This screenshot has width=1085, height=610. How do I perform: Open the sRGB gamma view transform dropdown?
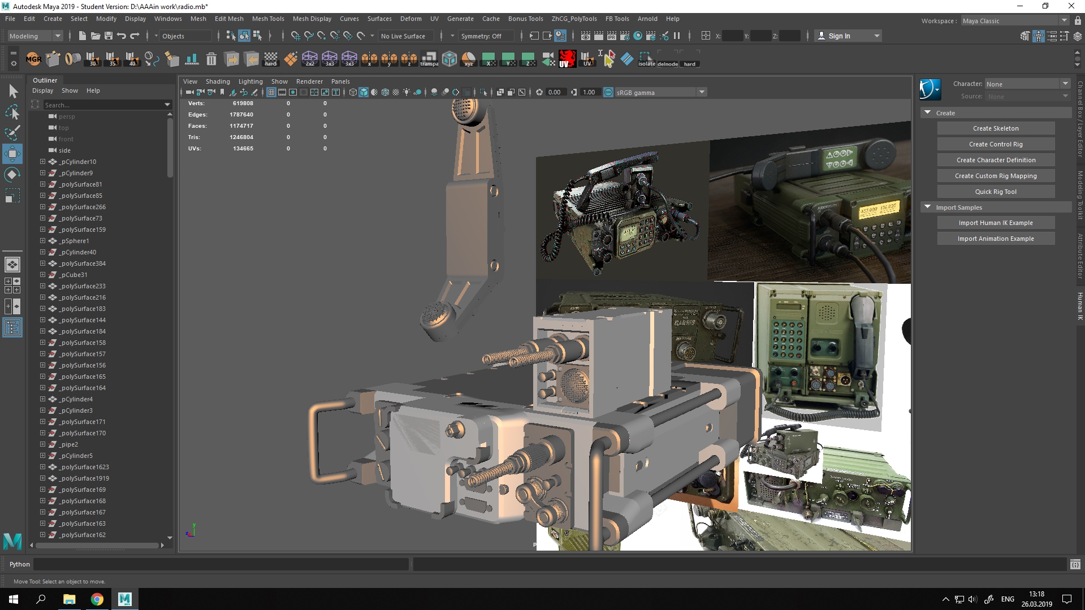(x=702, y=92)
